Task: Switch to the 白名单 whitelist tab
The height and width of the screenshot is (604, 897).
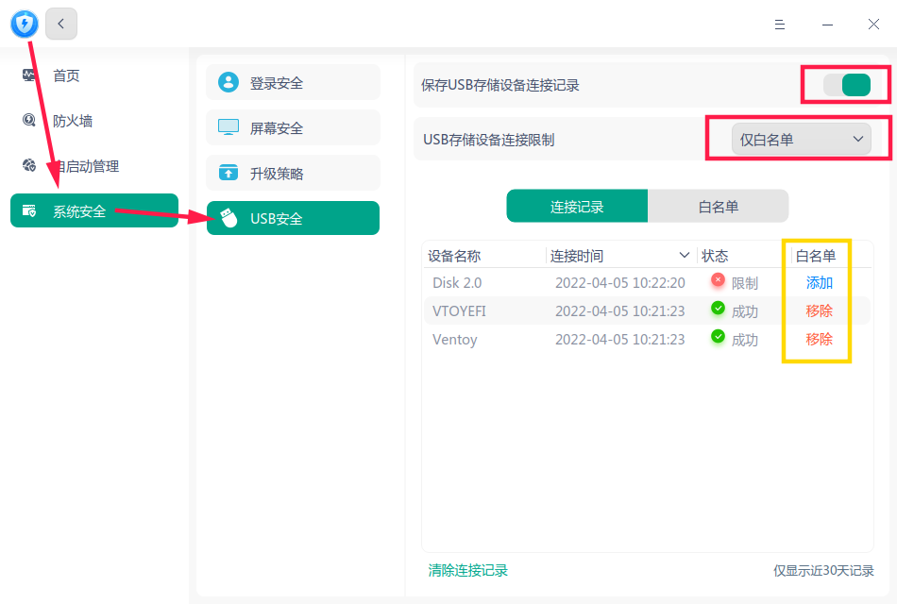Action: (719, 206)
